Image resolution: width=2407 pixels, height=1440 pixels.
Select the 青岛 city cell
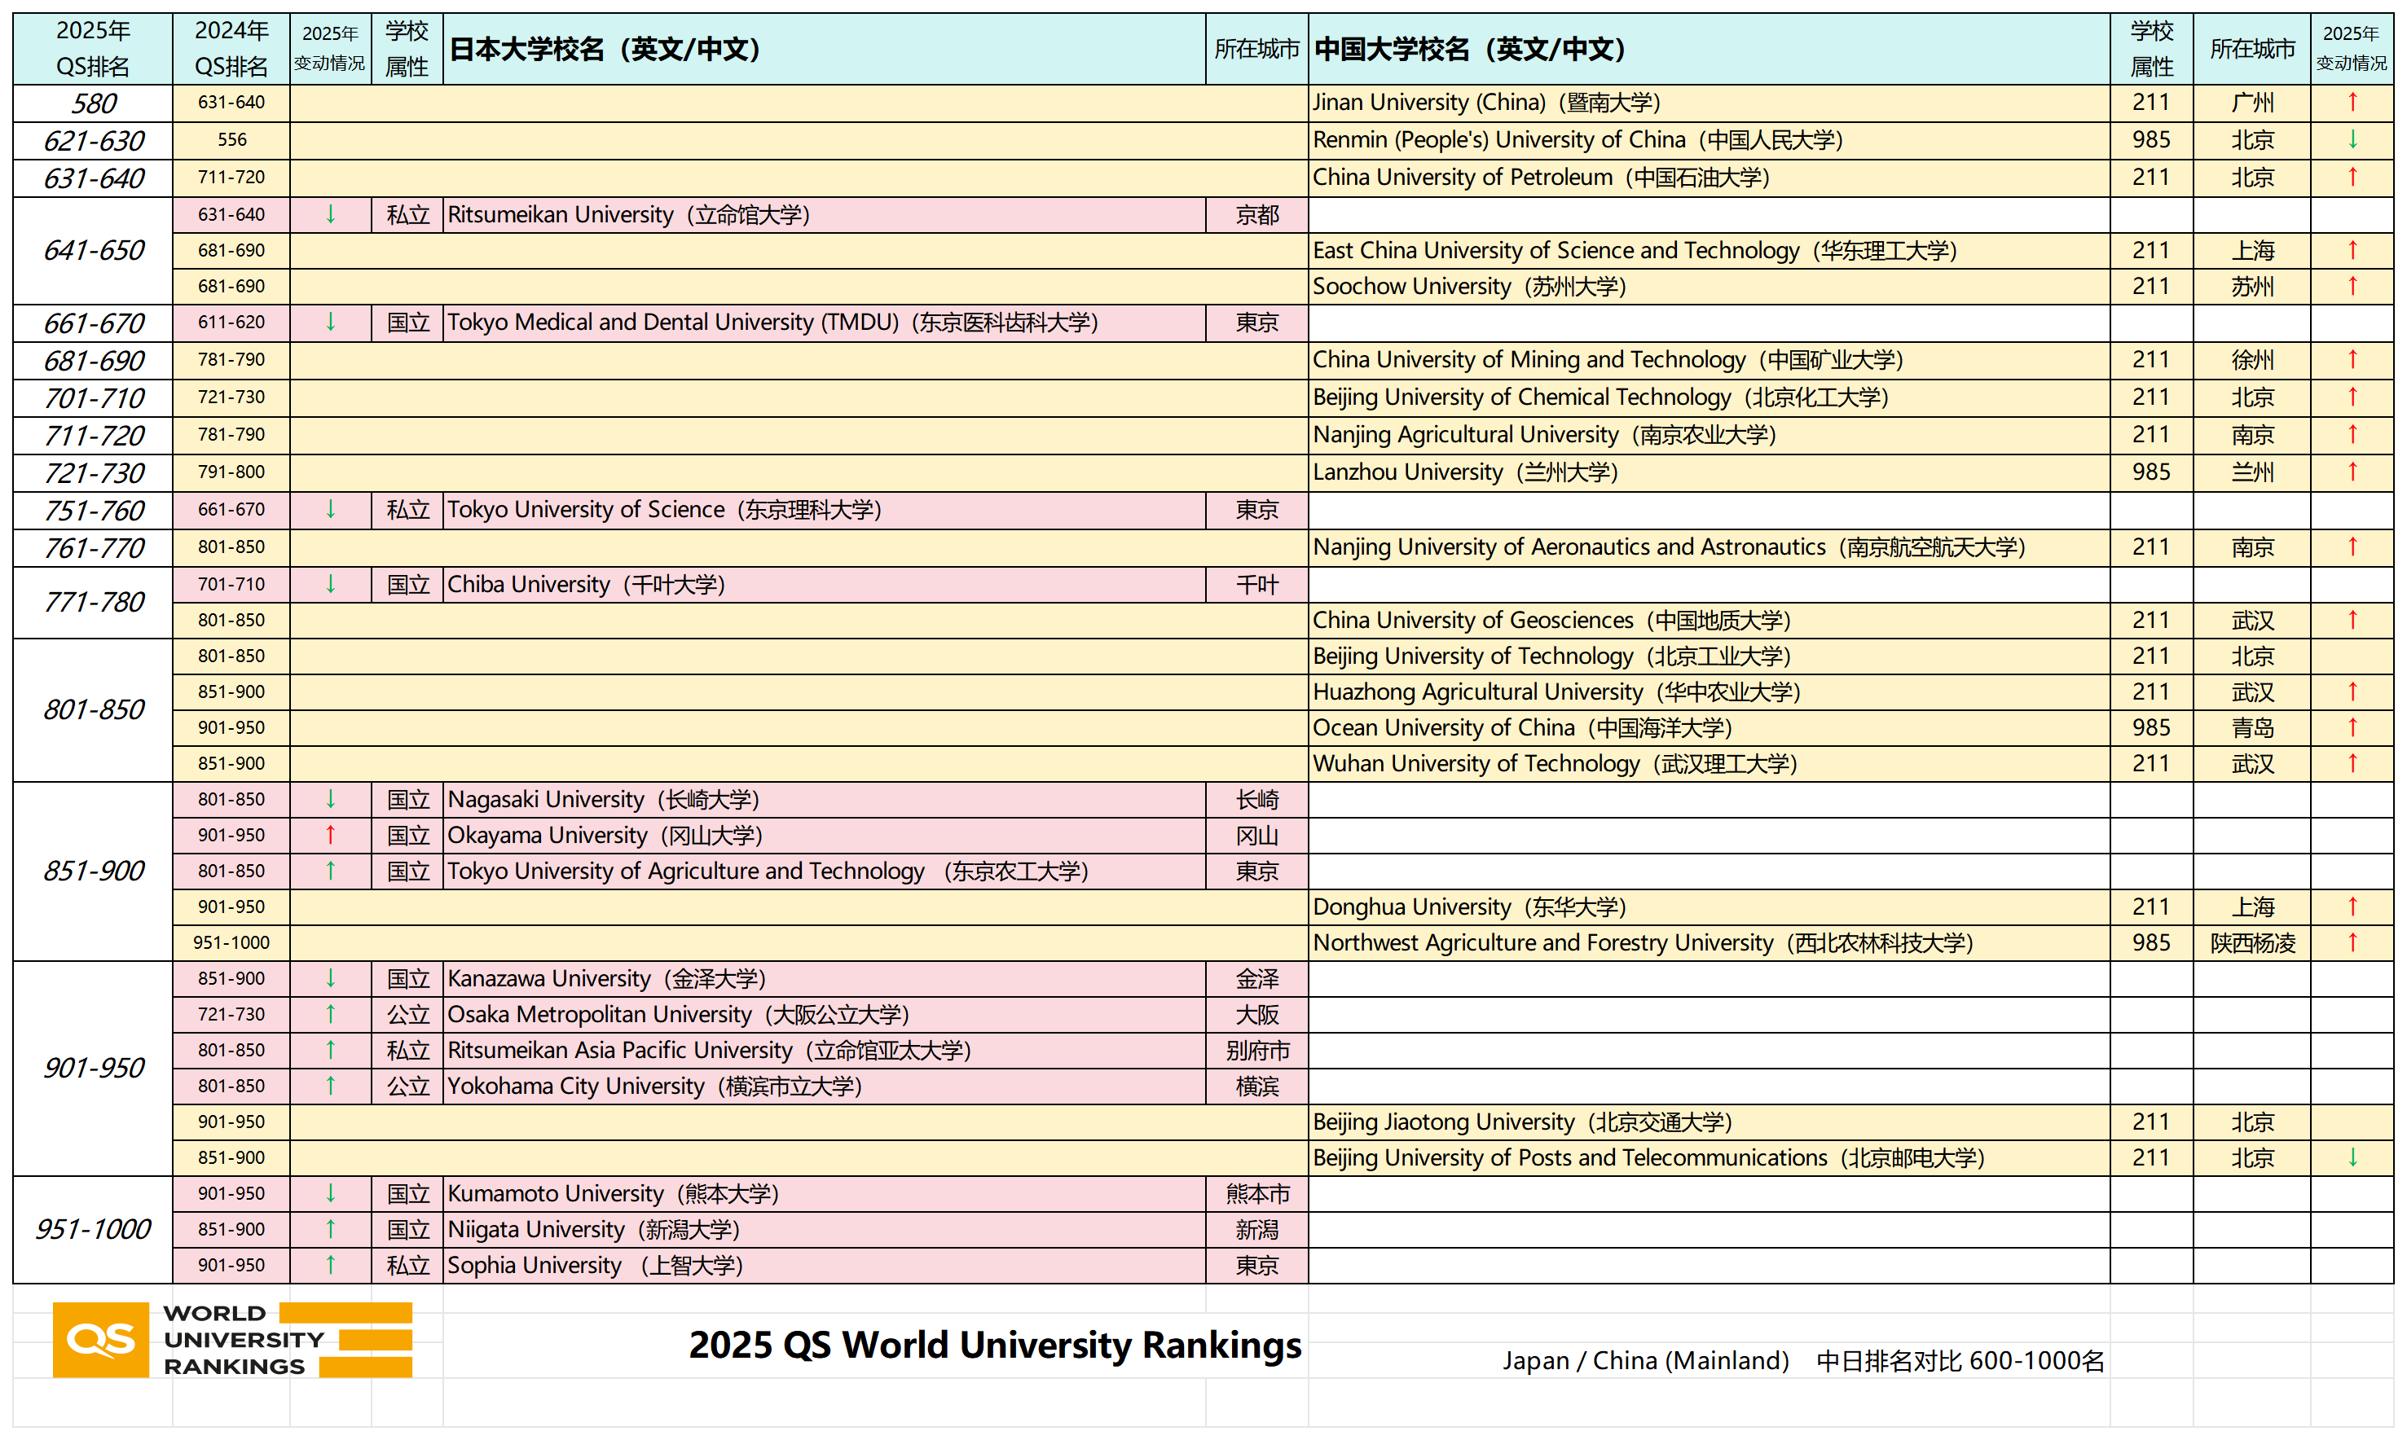pos(2251,728)
